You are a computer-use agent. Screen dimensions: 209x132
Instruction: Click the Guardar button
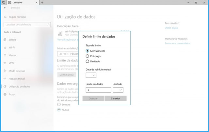click(93, 99)
